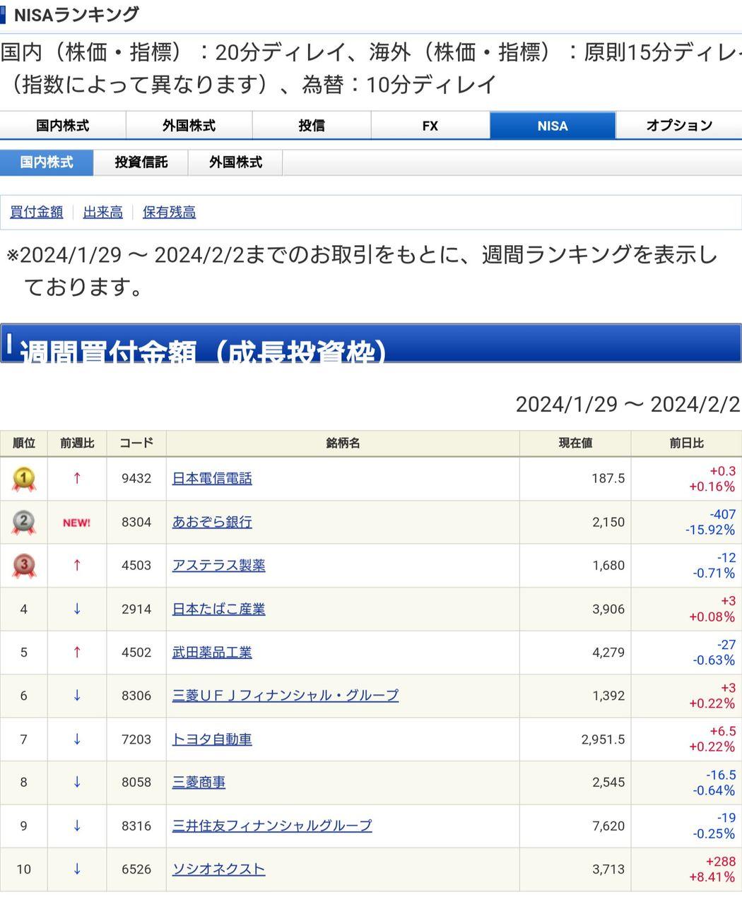This screenshot has width=742, height=904.
Task: Select the 外国株式 sub-tab
Action: click(235, 162)
